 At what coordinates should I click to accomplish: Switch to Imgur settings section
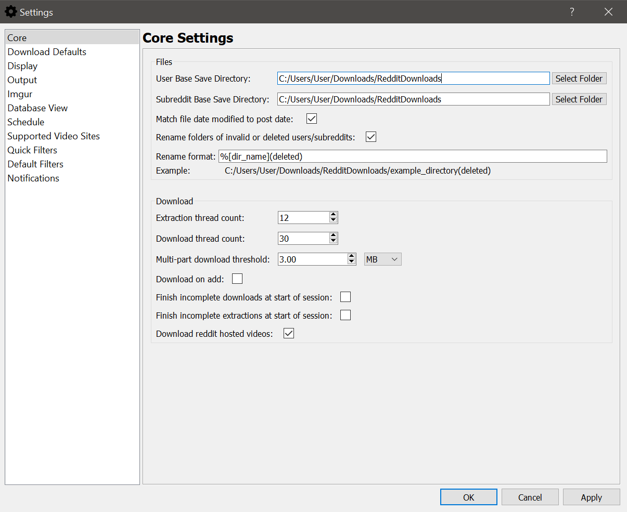pyautogui.click(x=20, y=94)
